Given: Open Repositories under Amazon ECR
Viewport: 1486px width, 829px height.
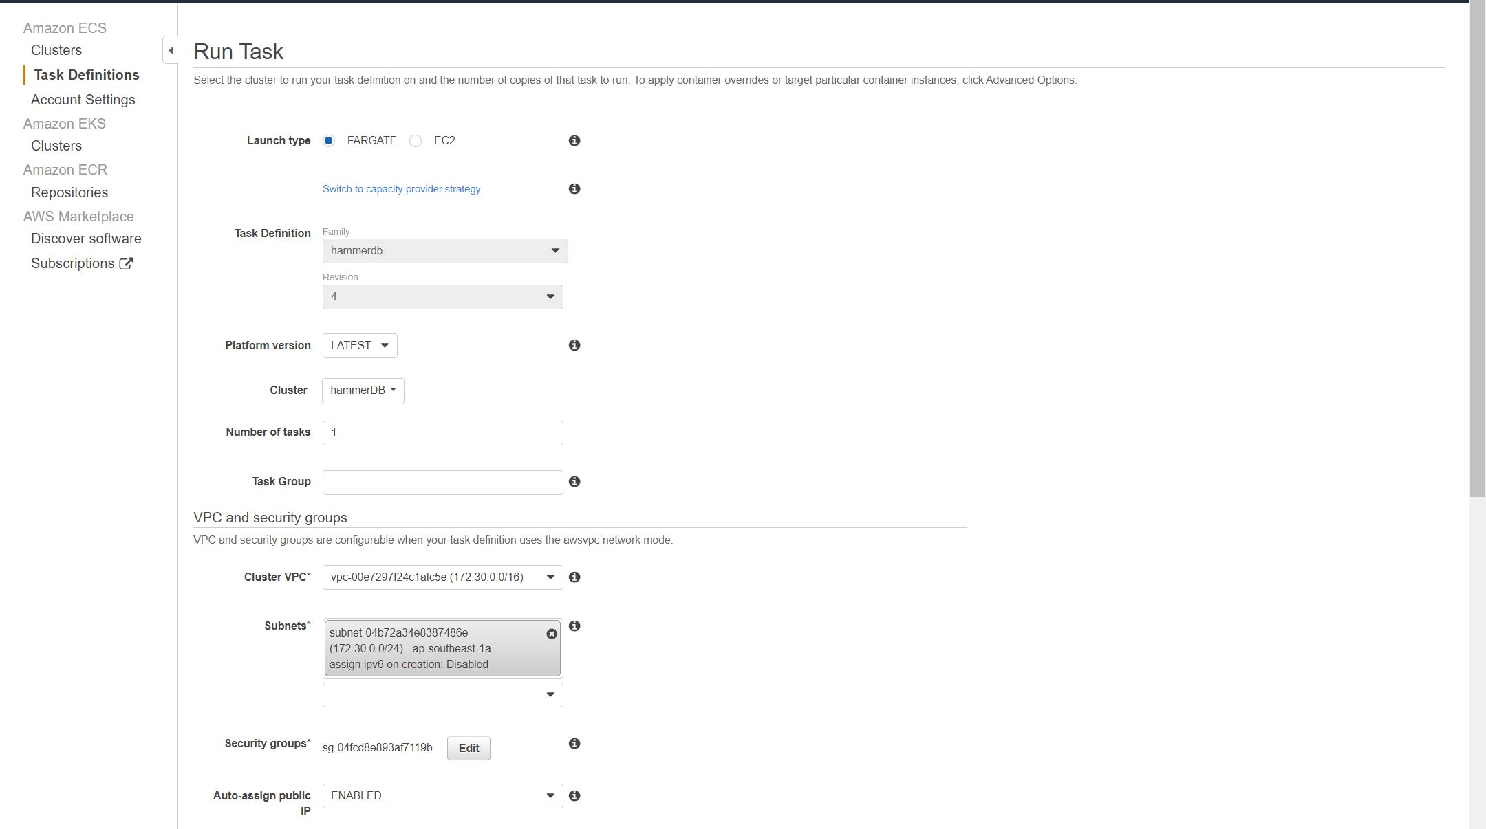Looking at the screenshot, I should pyautogui.click(x=69, y=192).
